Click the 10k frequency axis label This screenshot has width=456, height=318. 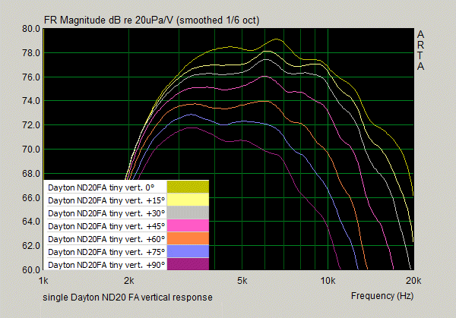coord(328,281)
